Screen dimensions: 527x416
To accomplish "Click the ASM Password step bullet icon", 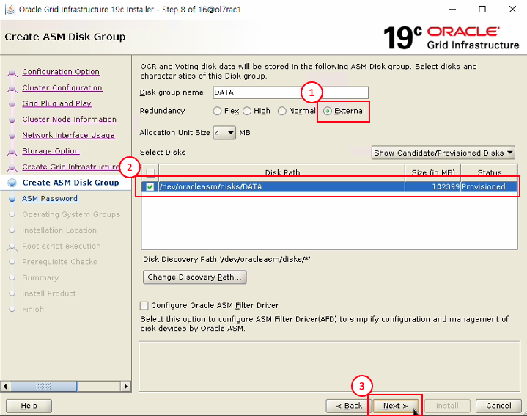I will click(12, 199).
